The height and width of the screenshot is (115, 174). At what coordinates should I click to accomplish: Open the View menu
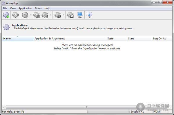pos(13,8)
